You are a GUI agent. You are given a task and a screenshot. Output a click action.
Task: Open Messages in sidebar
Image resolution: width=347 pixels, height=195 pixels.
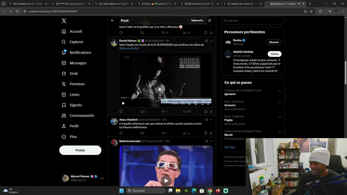click(x=74, y=63)
